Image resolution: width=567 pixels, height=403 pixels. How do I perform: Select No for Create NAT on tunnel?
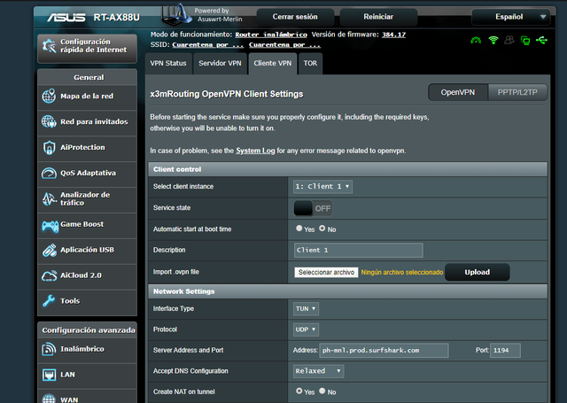point(322,391)
